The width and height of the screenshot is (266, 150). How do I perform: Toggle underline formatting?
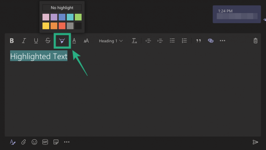36,41
